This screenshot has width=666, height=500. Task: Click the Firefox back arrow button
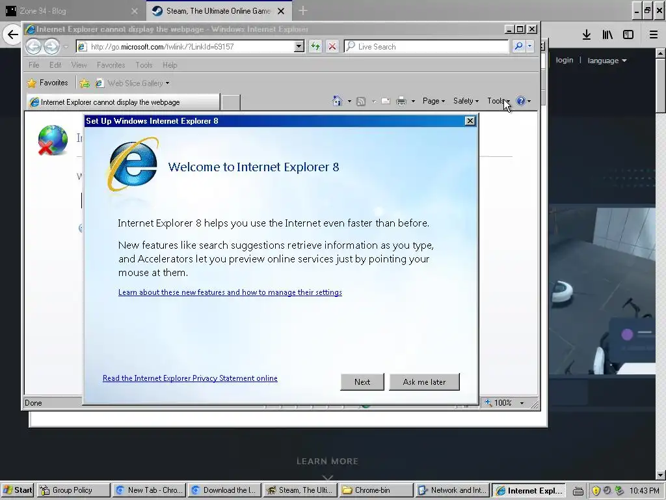point(12,35)
